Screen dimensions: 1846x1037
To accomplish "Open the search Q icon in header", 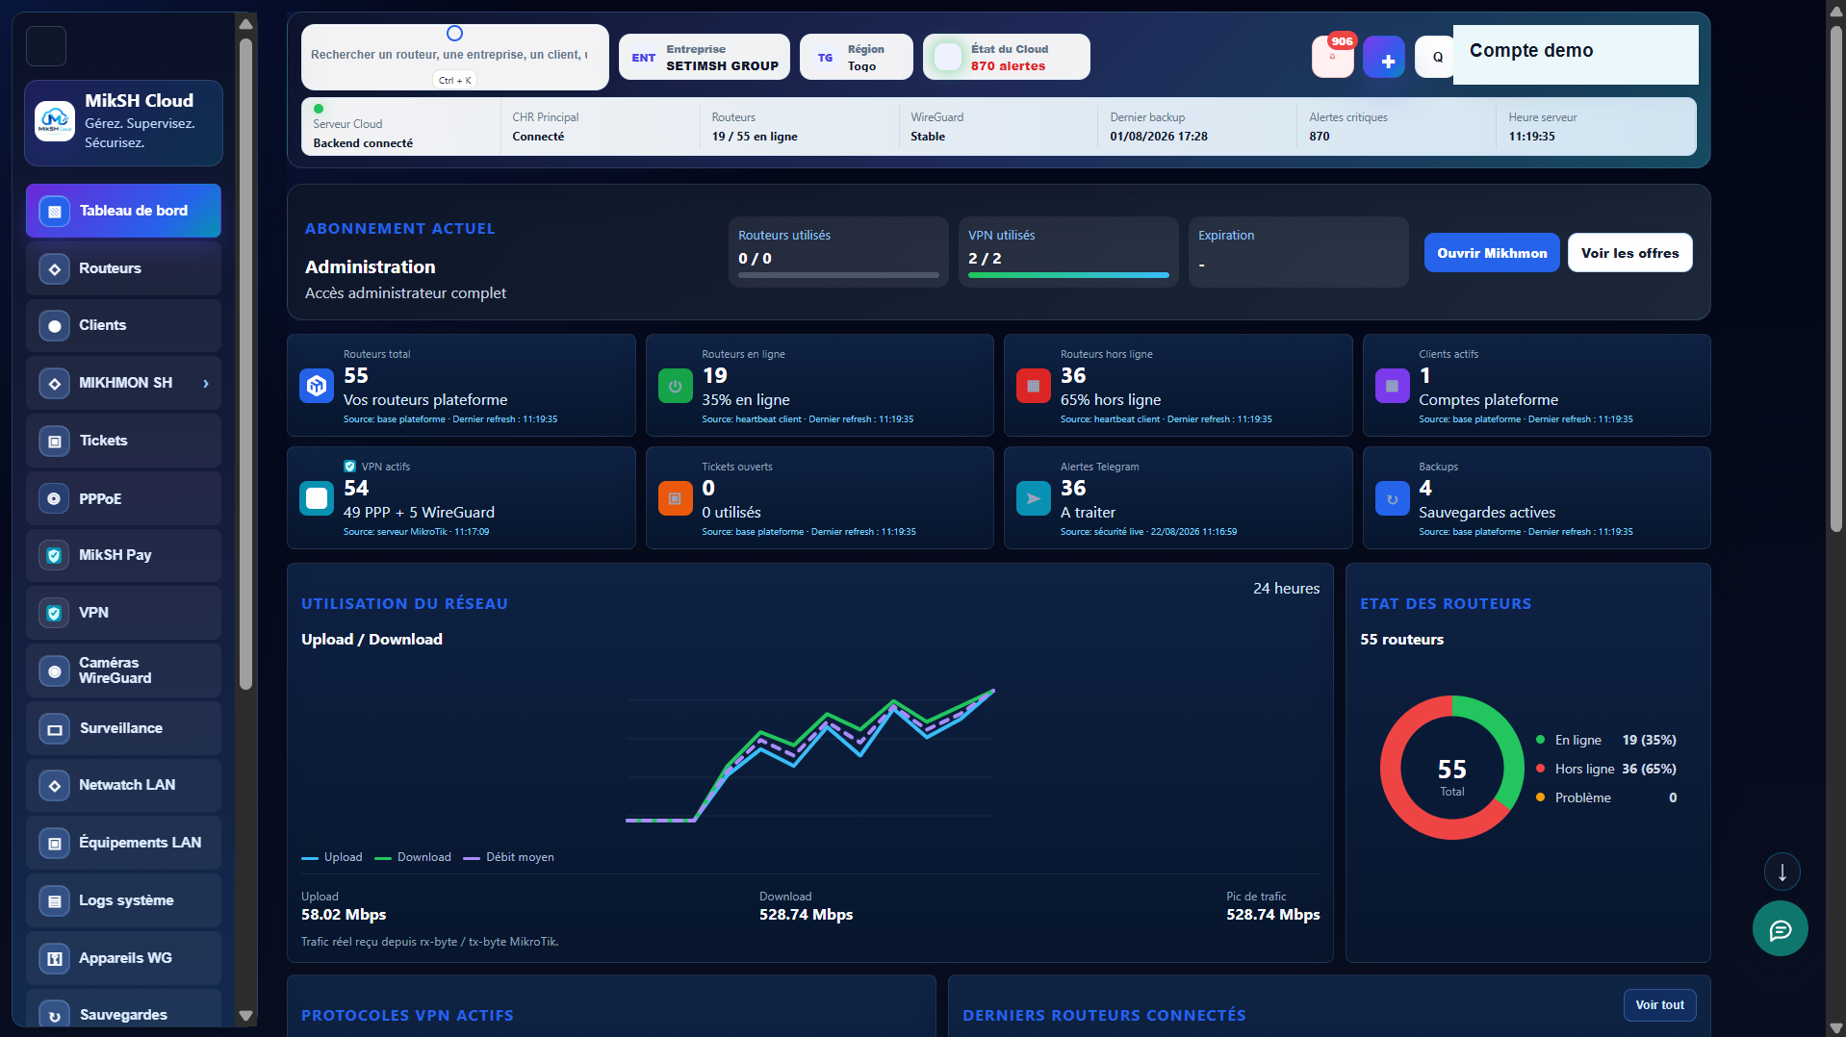I will pos(1436,58).
